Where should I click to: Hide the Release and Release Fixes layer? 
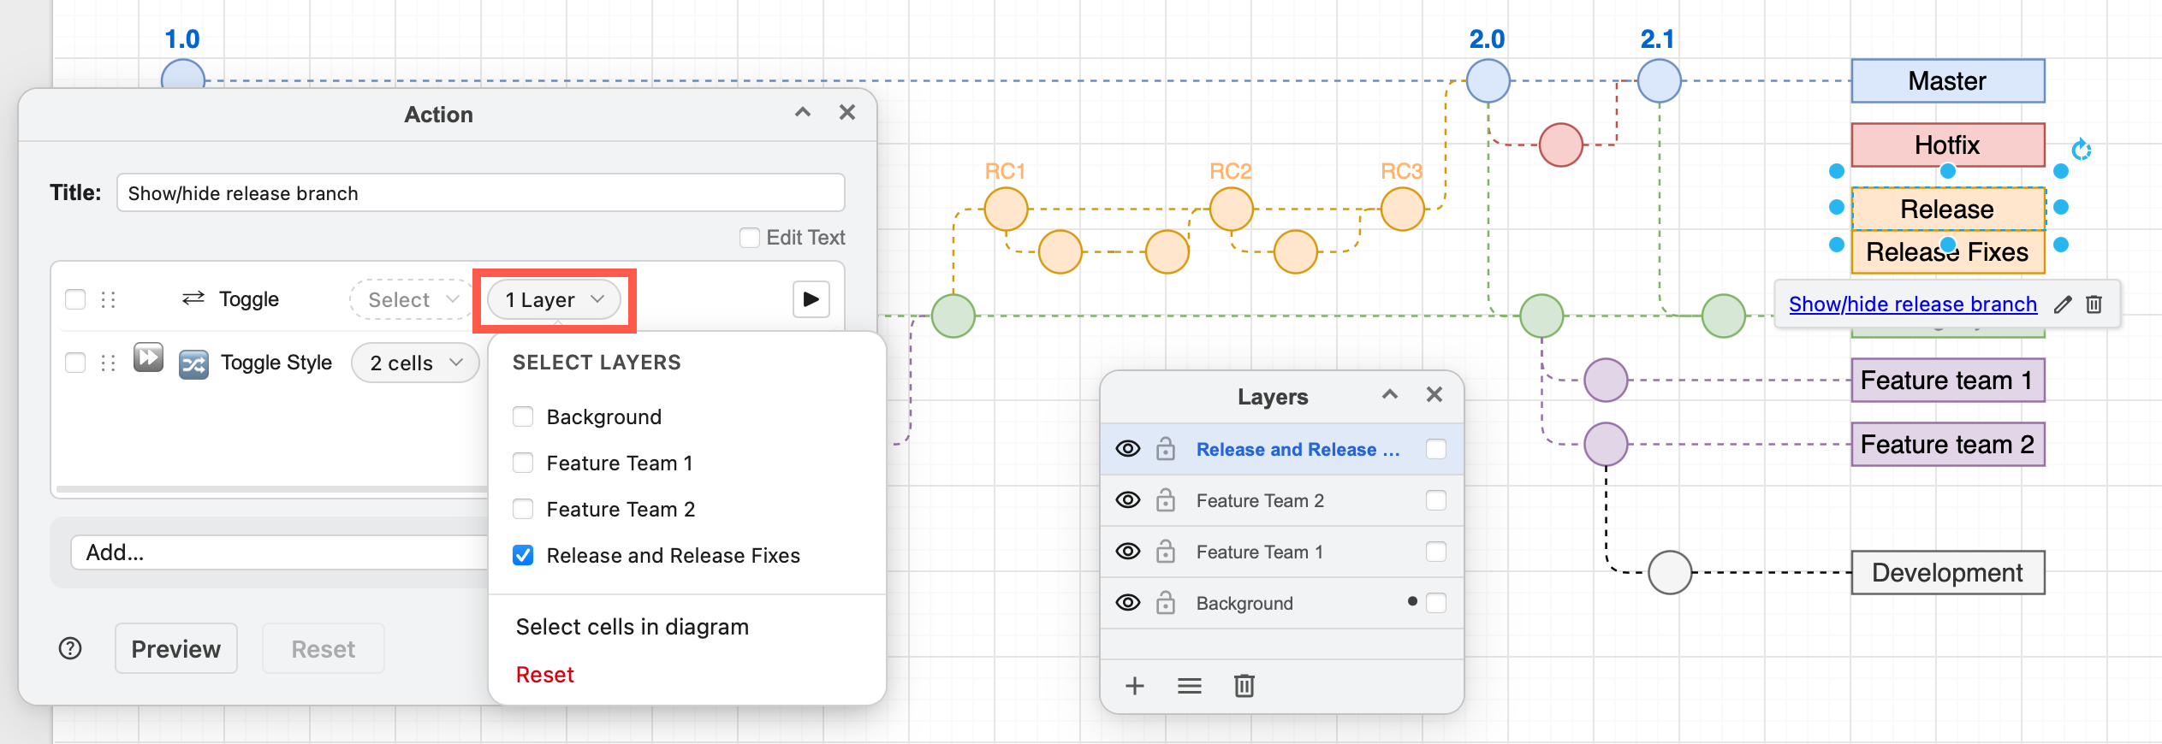click(1128, 449)
